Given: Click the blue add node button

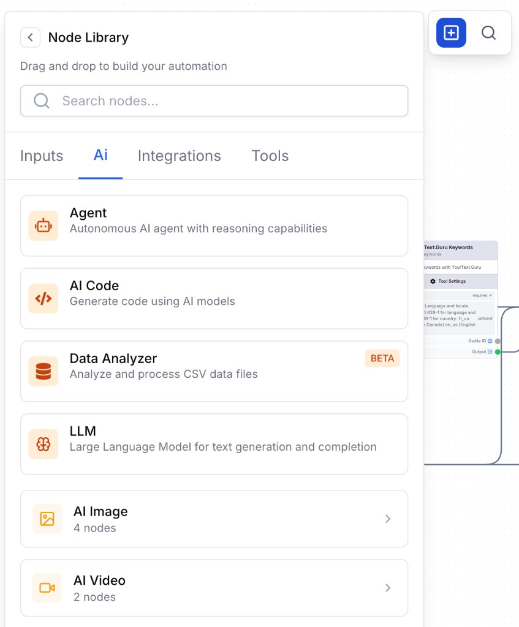Looking at the screenshot, I should click(x=451, y=33).
